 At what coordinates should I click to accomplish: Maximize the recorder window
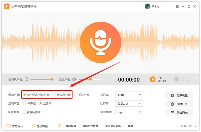coord(189,7)
